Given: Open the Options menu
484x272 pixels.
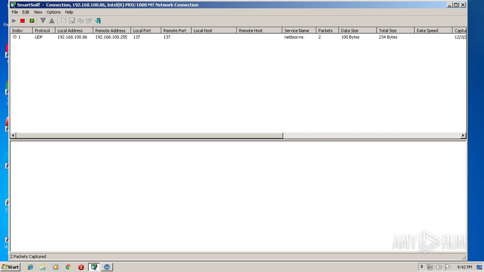Looking at the screenshot, I should click(54, 12).
